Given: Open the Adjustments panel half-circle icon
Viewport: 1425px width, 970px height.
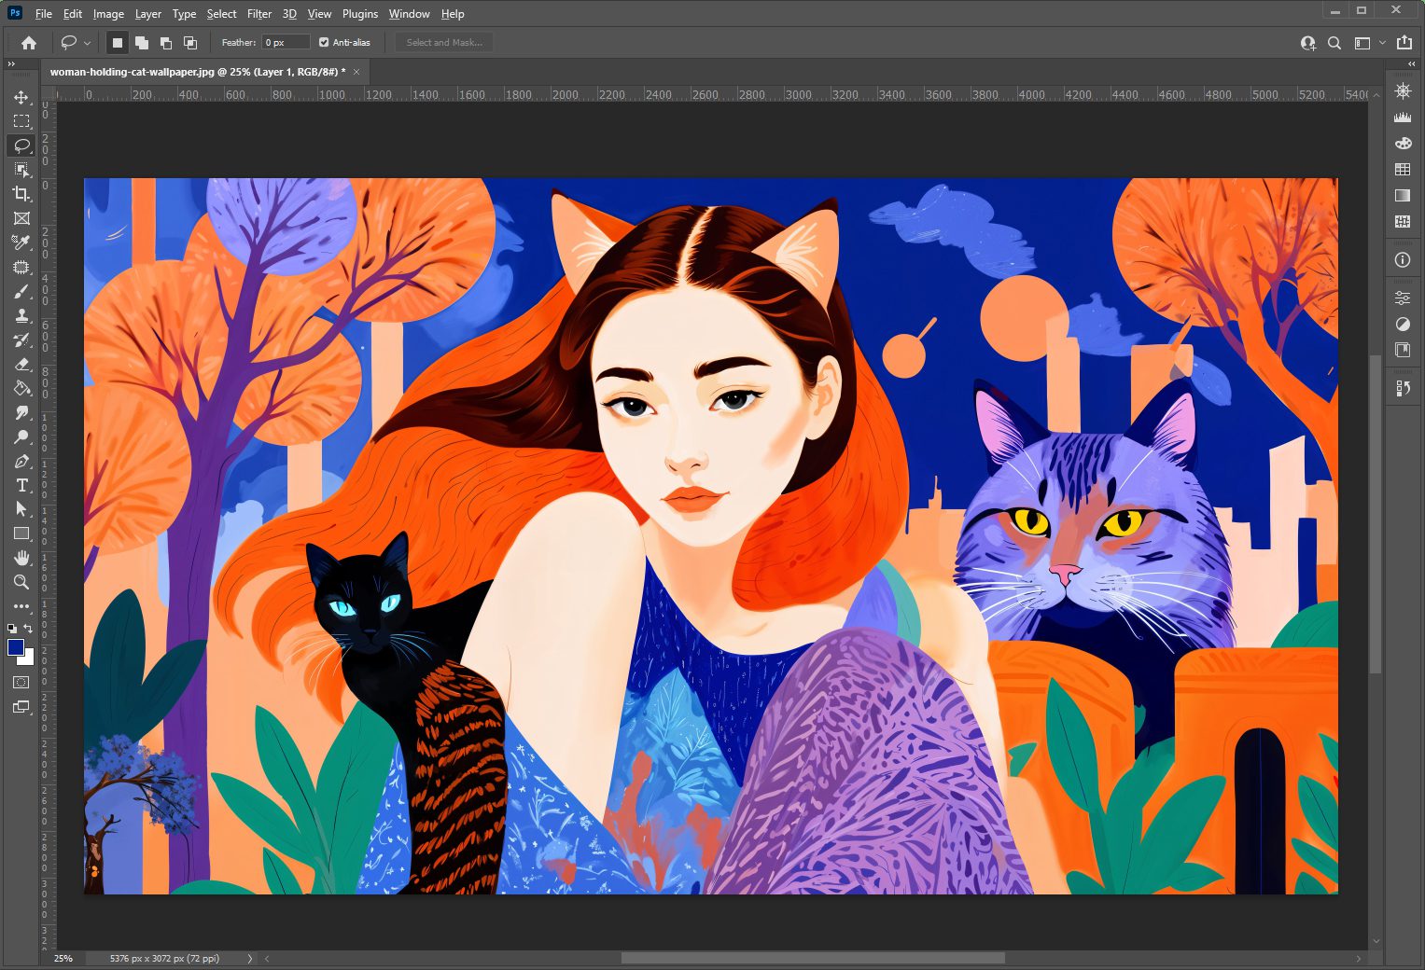Looking at the screenshot, I should click(x=1402, y=325).
